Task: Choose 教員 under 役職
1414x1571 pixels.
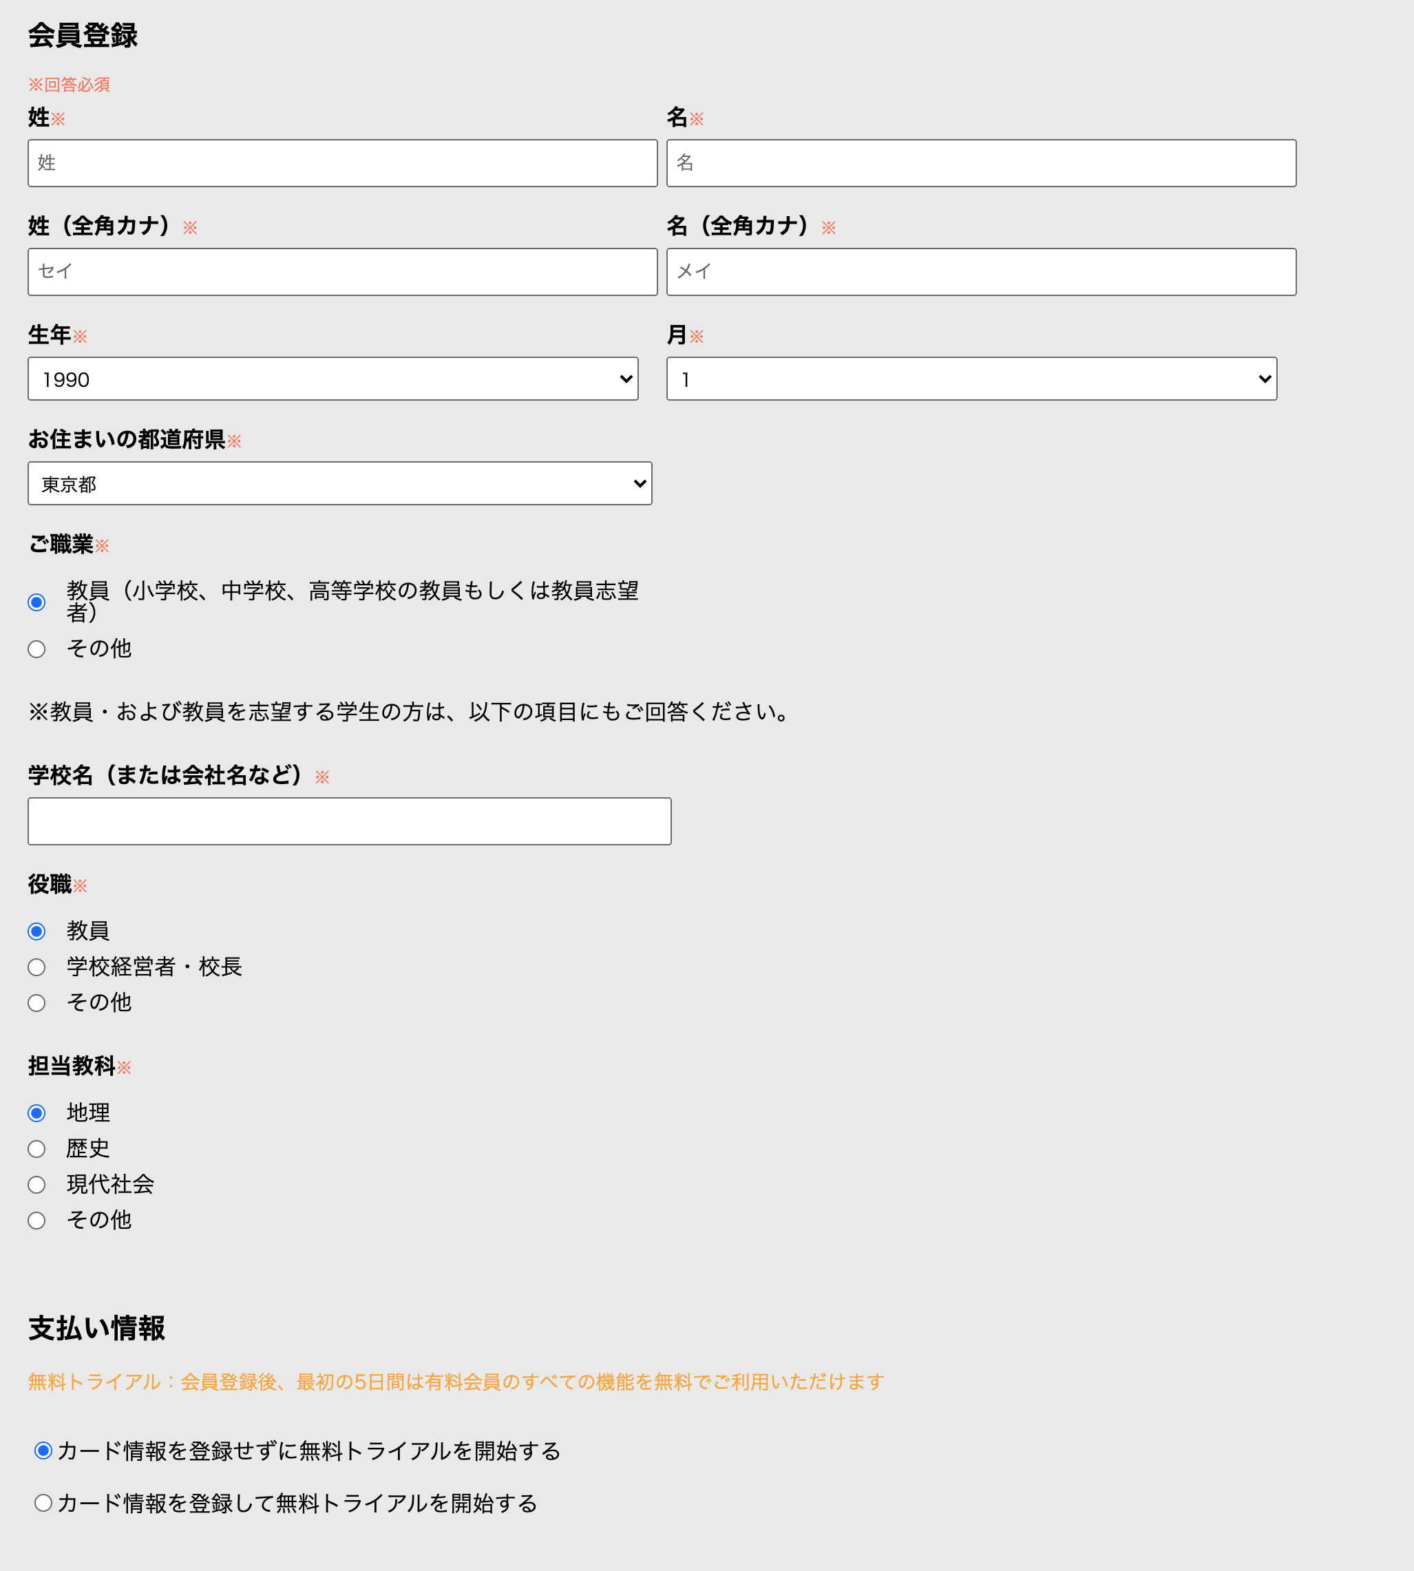Action: pos(36,931)
